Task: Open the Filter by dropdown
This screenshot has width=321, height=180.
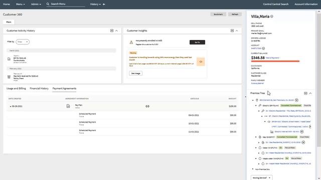Action: (x=23, y=42)
